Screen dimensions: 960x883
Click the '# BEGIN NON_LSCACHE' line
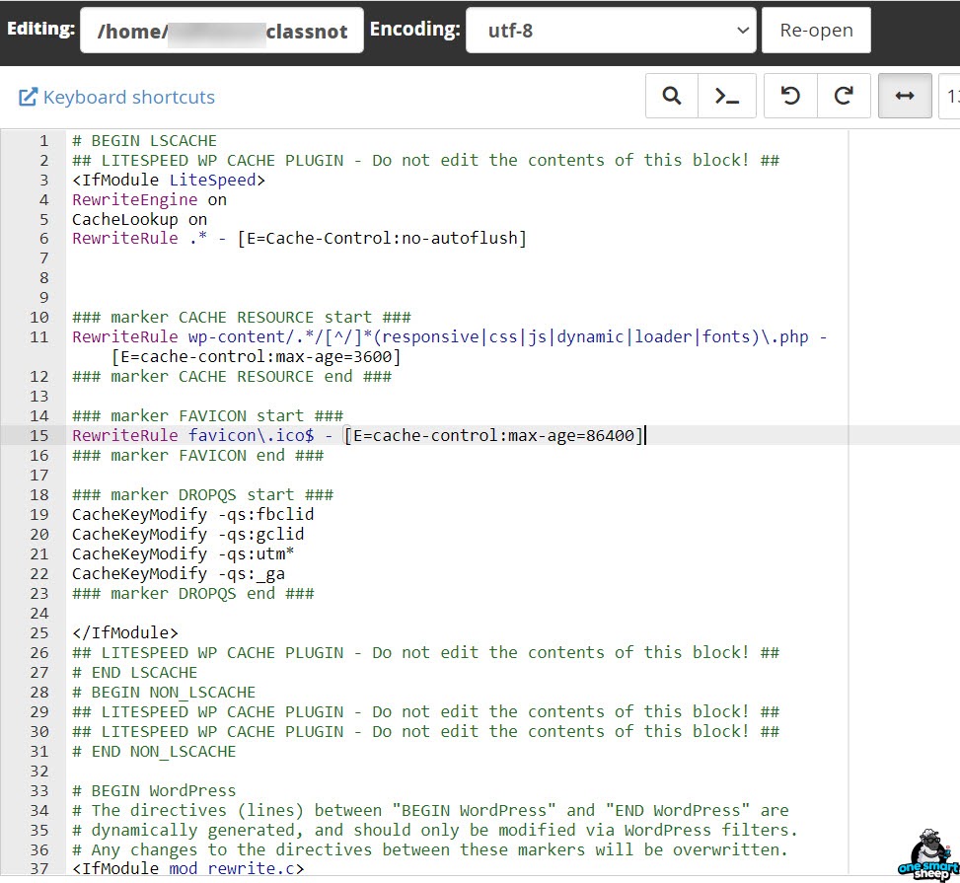tap(164, 692)
